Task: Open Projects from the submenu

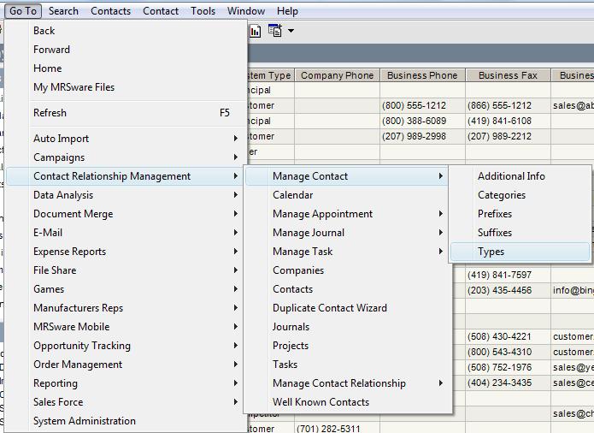Action: pos(347,346)
